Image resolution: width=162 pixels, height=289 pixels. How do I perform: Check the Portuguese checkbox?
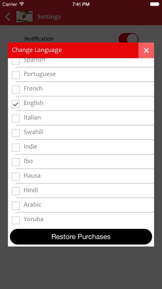(x=16, y=75)
